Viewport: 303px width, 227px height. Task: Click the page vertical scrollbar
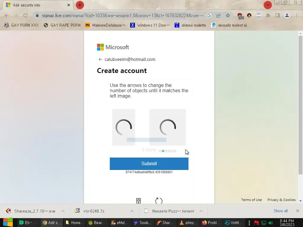pos(300,104)
